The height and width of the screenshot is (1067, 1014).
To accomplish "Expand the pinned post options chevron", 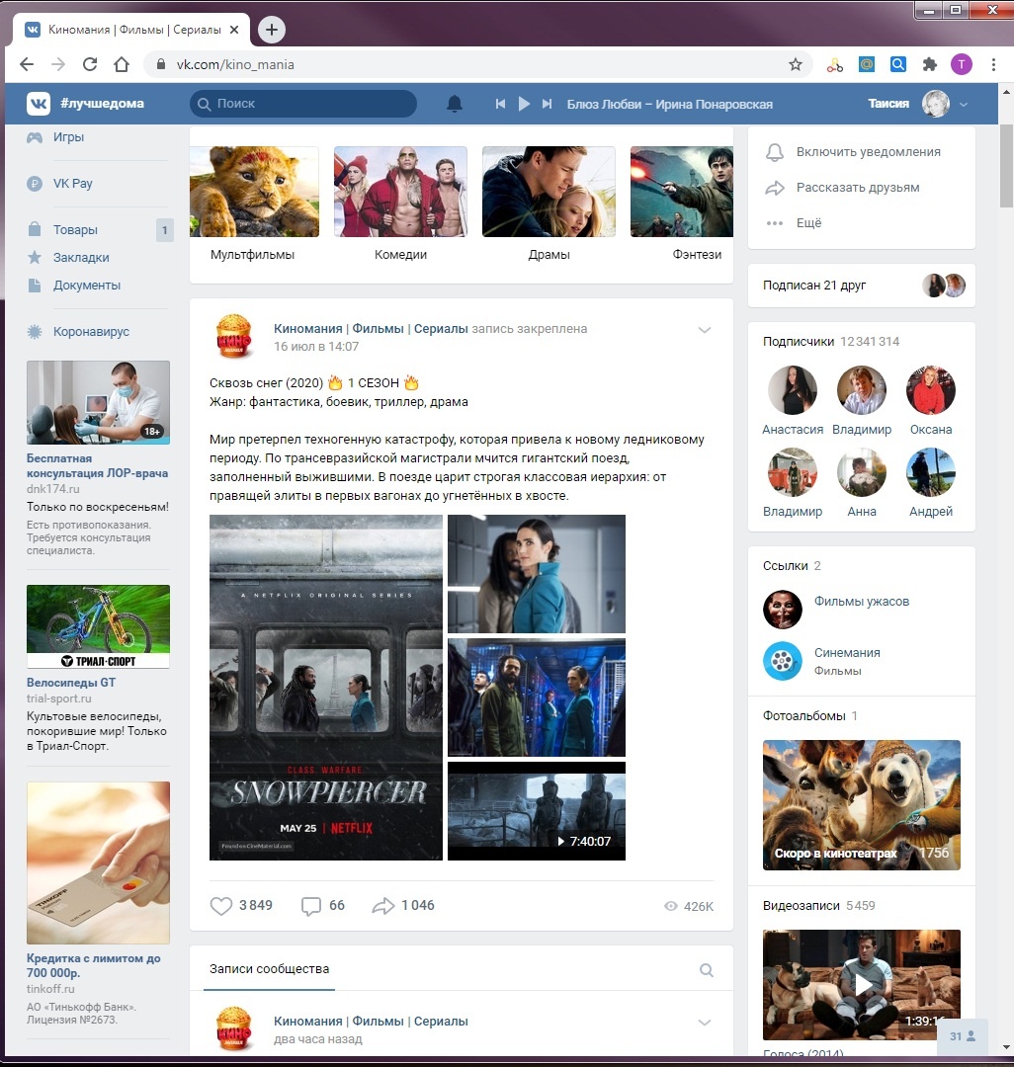I will coord(705,330).
